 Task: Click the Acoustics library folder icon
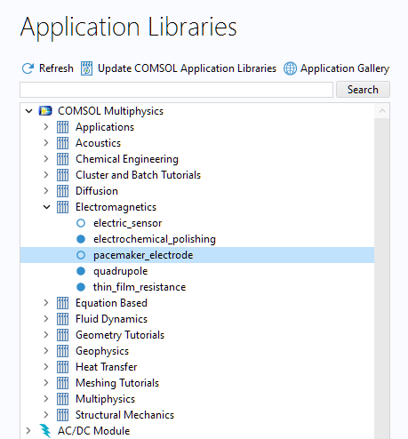tap(62, 143)
